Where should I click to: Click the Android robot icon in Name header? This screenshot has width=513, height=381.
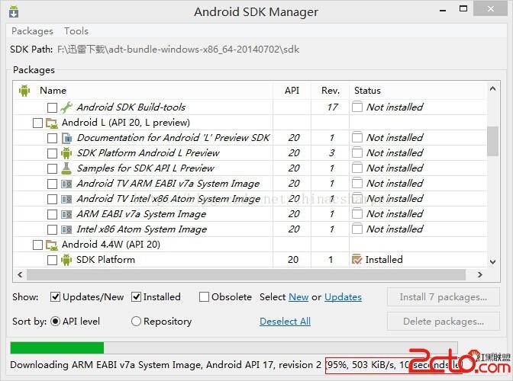click(x=24, y=91)
